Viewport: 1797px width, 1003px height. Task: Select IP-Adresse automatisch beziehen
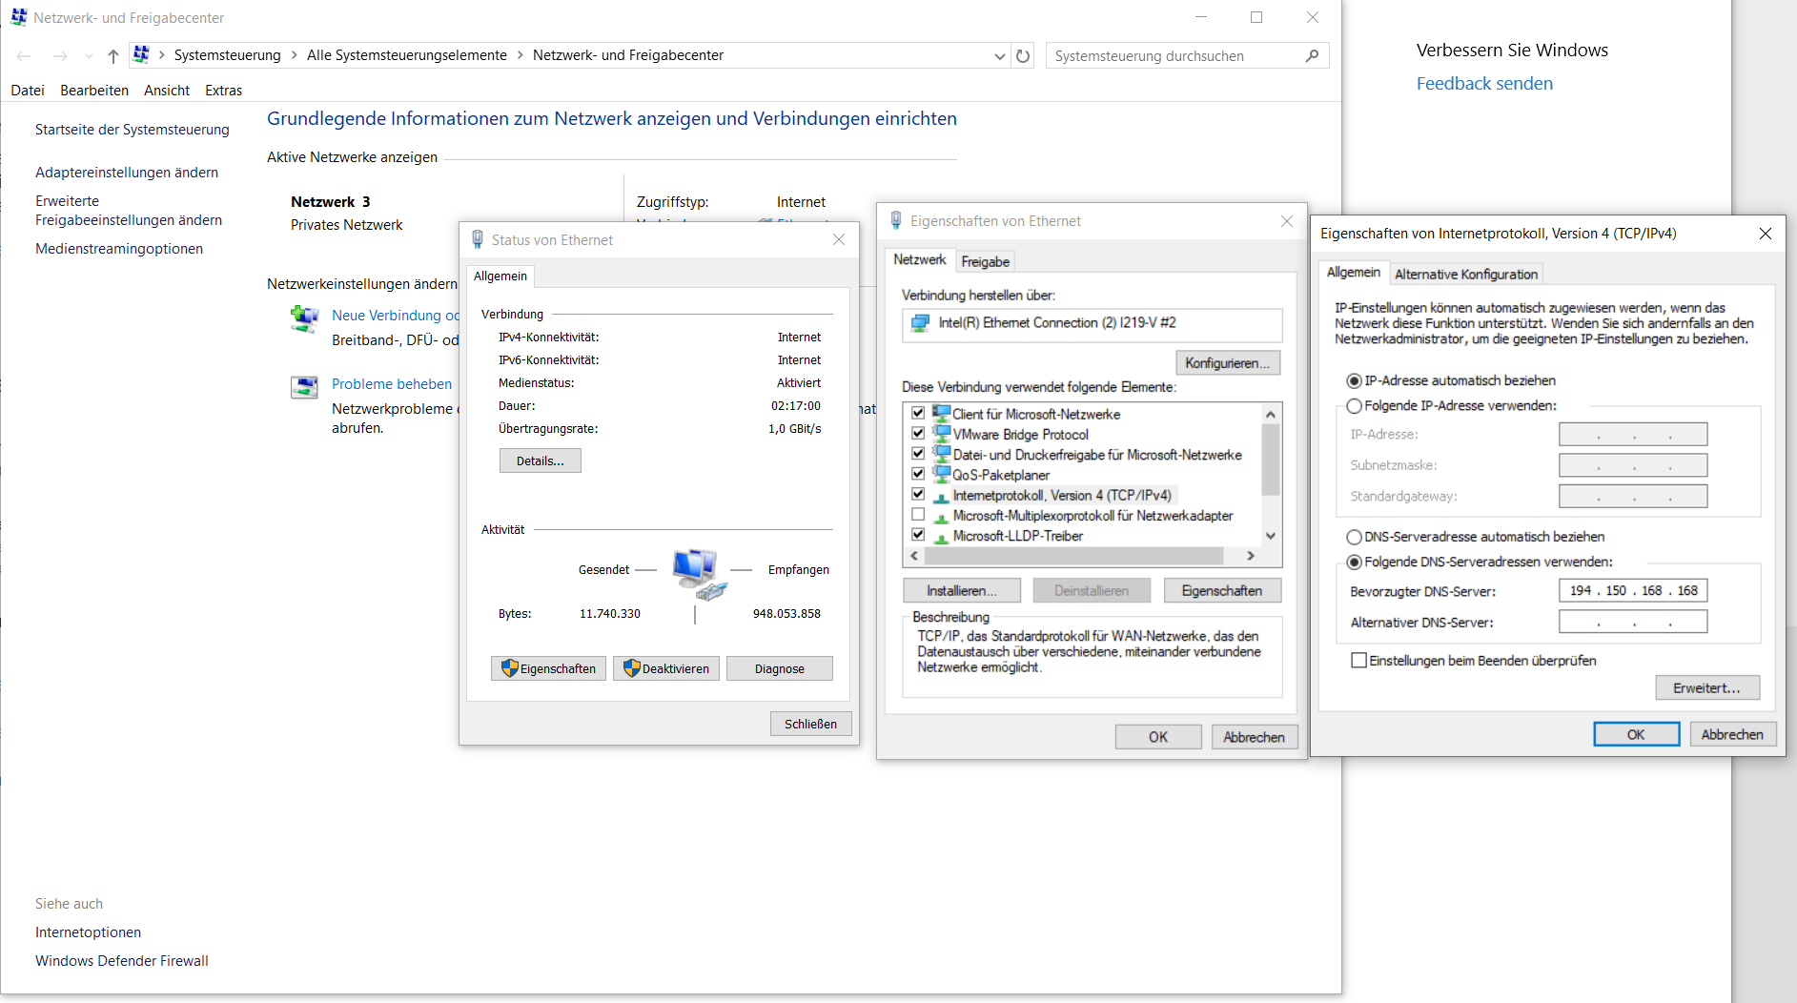[x=1354, y=380]
